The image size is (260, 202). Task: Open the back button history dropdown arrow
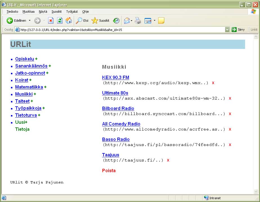[x=30, y=21]
